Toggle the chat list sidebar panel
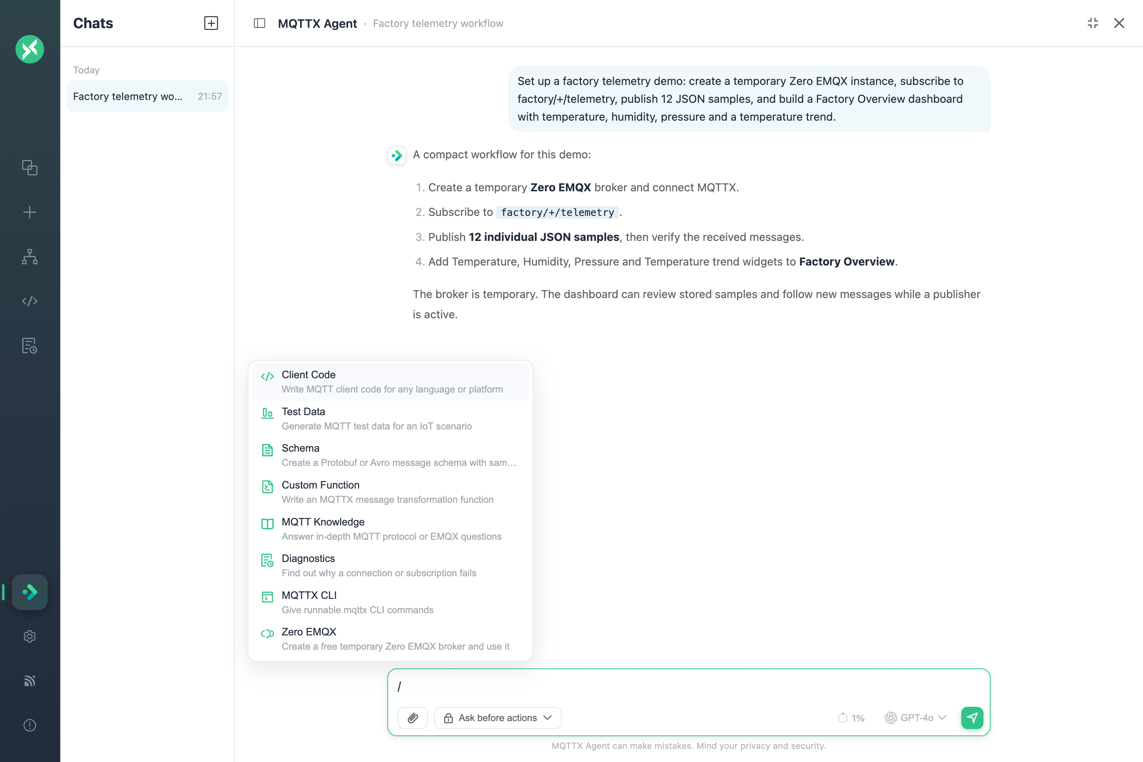This screenshot has width=1143, height=762. (x=260, y=23)
